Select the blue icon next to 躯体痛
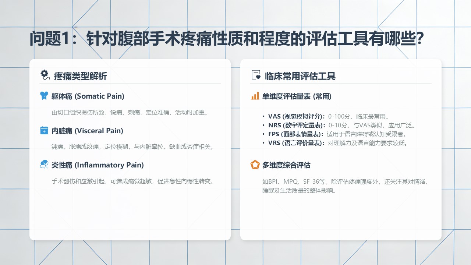The width and height of the screenshot is (471, 265). click(44, 96)
